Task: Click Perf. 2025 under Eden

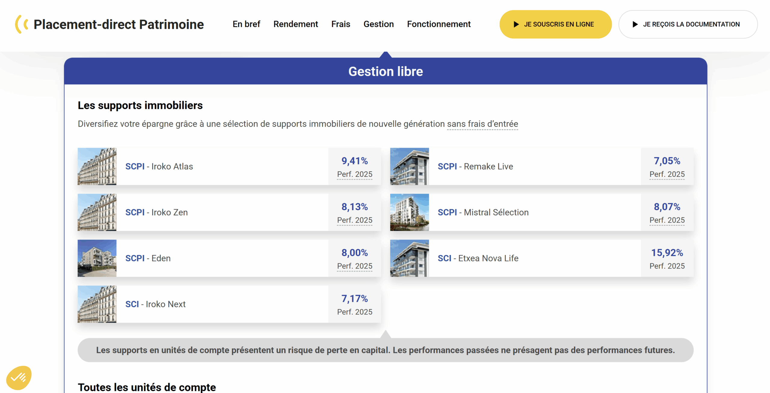Action: coord(355,266)
